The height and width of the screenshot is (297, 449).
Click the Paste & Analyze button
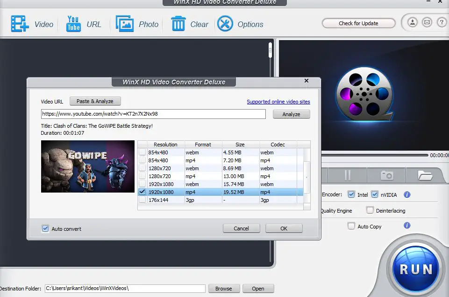click(x=95, y=101)
